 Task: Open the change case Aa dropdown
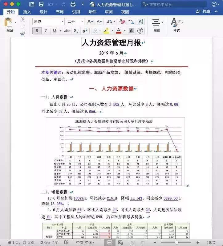111,22
